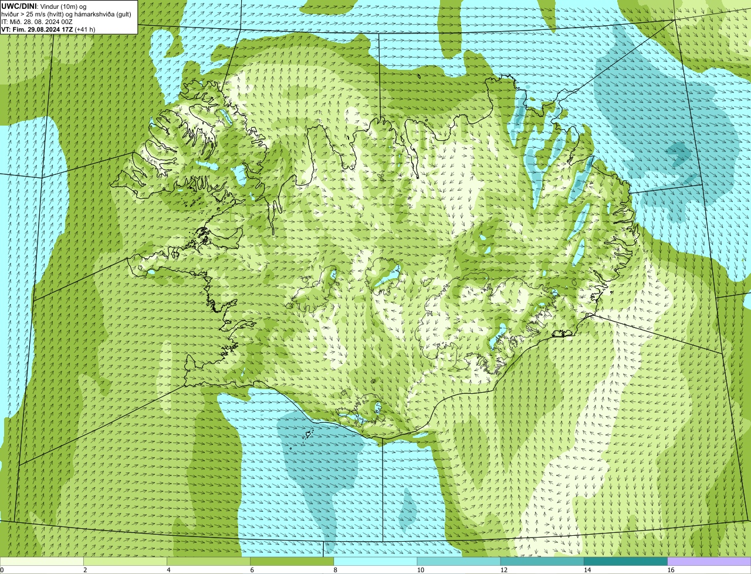The height and width of the screenshot is (574, 751).
Task: Select the 4–6 medium green color bar segment
Action: pyautogui.click(x=208, y=562)
